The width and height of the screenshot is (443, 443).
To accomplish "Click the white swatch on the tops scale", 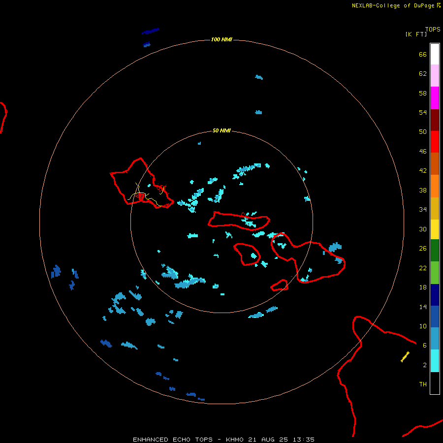I will tap(435, 54).
